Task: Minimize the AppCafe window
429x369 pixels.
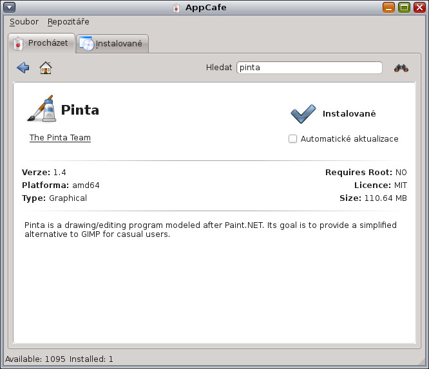Action: pyautogui.click(x=388, y=7)
